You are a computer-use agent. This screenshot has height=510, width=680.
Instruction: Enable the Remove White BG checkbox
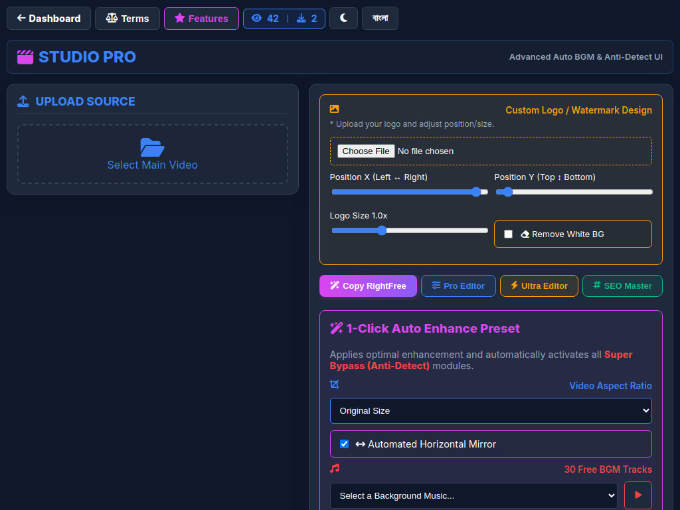point(508,234)
